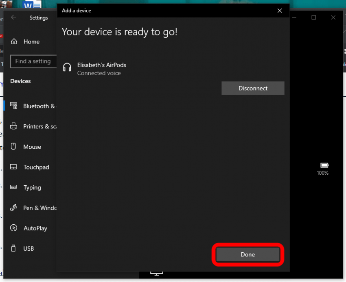The height and width of the screenshot is (282, 346).
Task: Click the Done button
Action: tap(247, 254)
